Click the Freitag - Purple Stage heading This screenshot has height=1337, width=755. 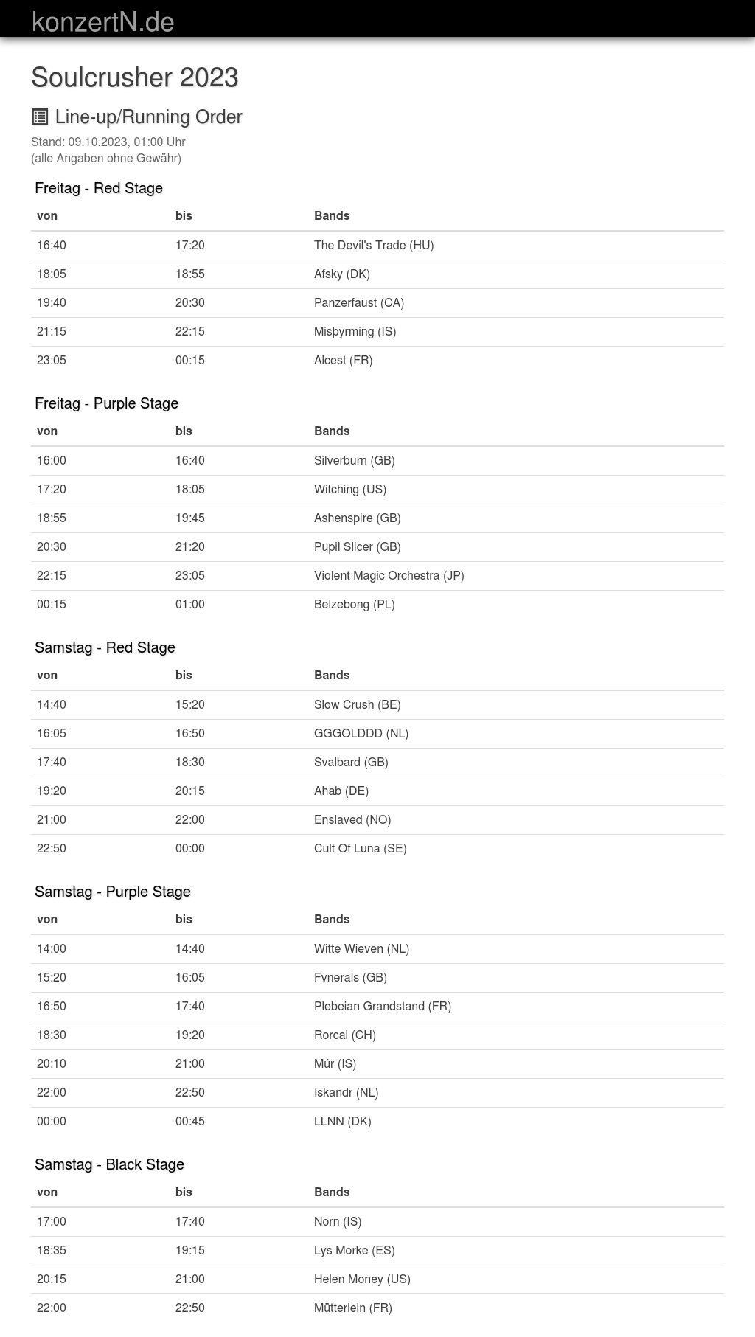coord(107,403)
